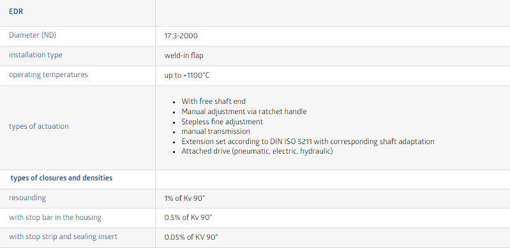Image resolution: width=510 pixels, height=248 pixels.
Task: Click the EDR table header
Action: 16,11
